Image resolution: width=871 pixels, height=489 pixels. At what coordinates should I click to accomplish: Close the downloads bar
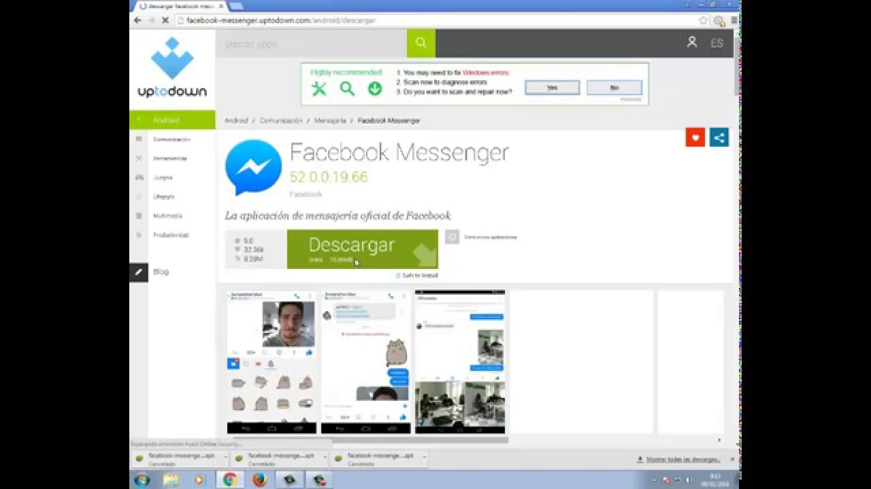point(733,460)
